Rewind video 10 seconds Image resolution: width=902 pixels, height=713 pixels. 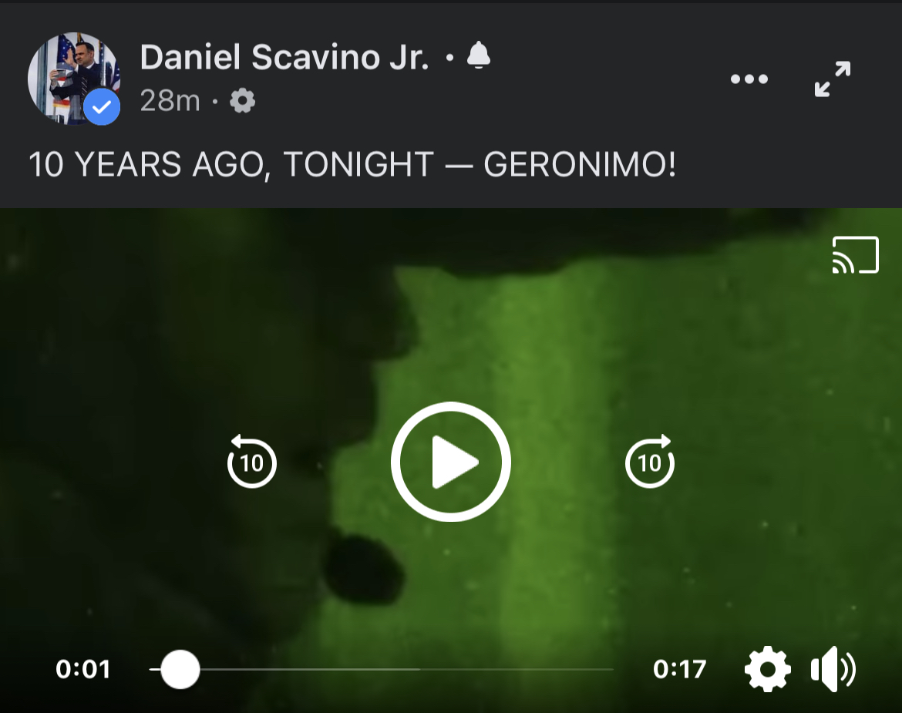pyautogui.click(x=252, y=461)
